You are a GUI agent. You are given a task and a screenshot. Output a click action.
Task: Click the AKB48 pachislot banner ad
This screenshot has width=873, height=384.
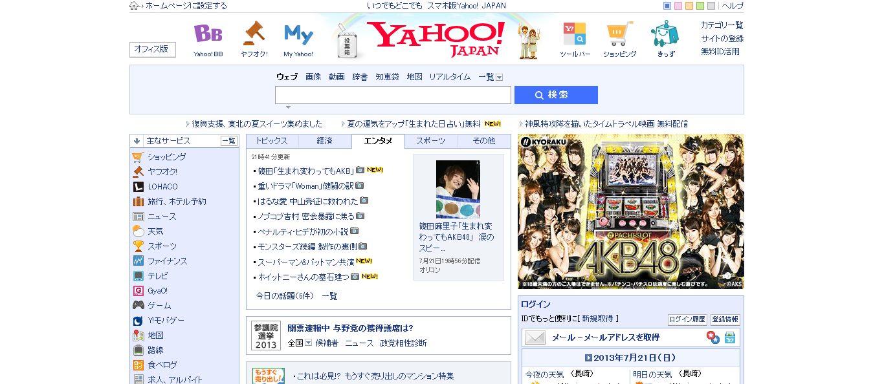click(x=631, y=211)
